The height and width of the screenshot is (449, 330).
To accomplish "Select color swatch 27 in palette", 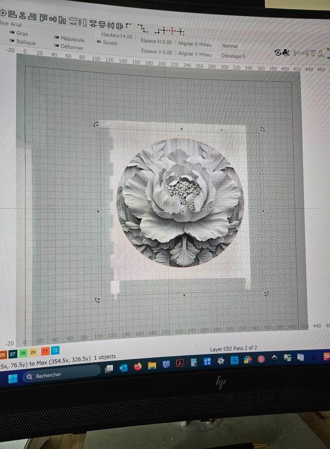I will [x=12, y=354].
